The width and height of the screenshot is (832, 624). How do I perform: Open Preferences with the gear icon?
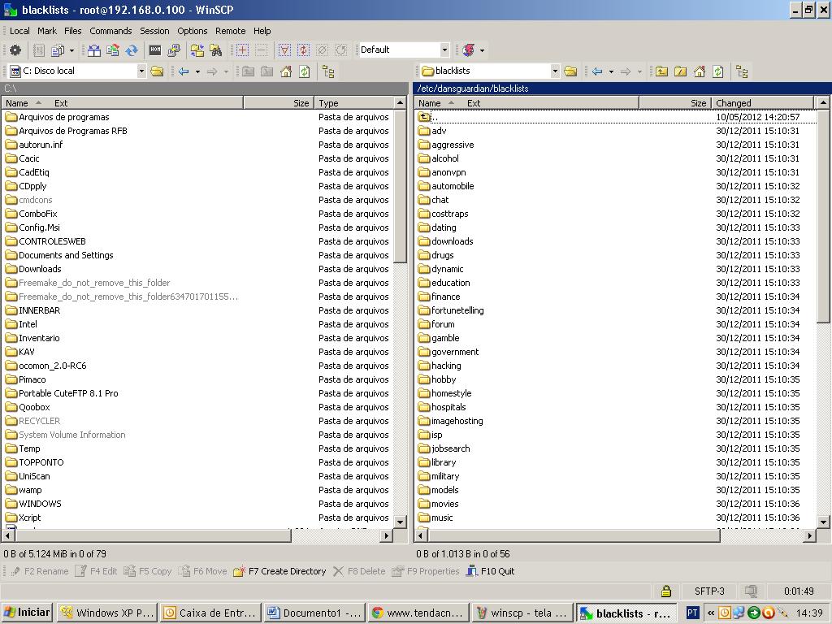coord(15,50)
